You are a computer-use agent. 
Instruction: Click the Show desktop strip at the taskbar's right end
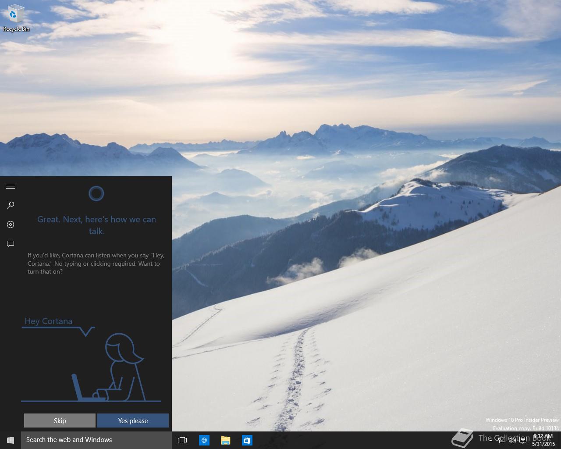(x=560, y=440)
